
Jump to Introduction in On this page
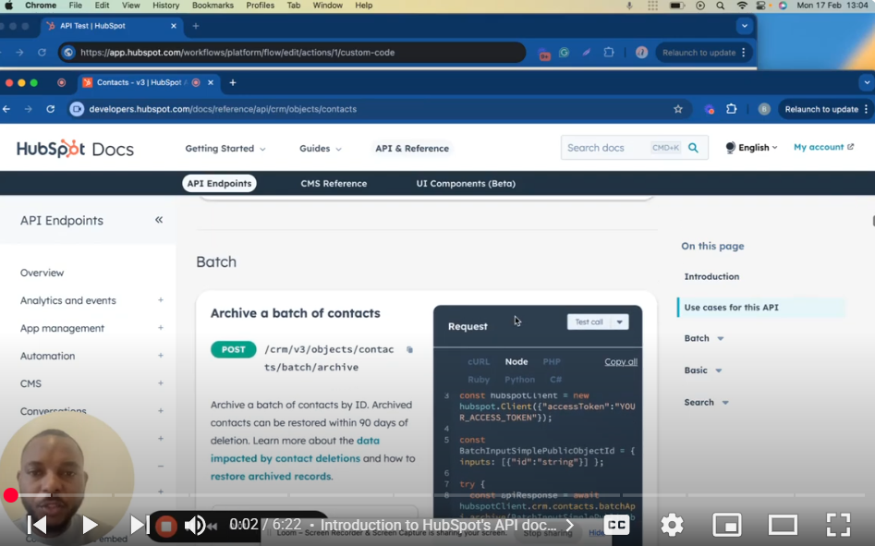click(711, 276)
